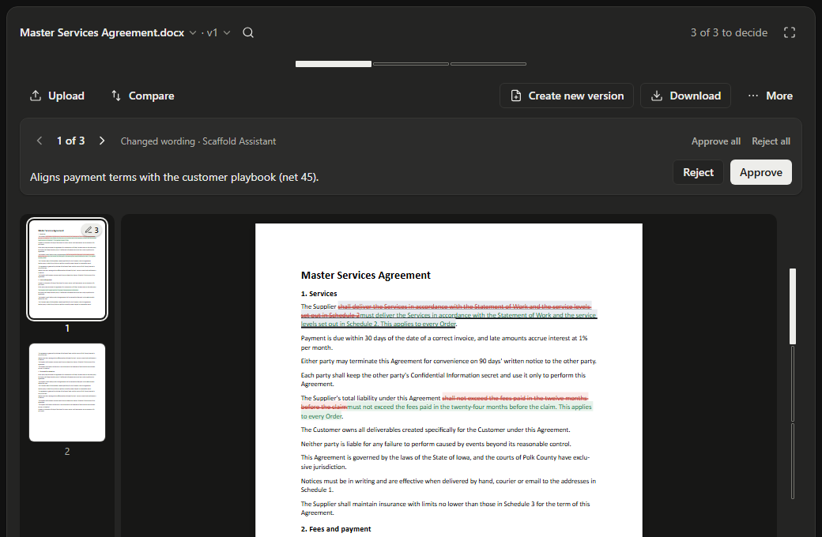The height and width of the screenshot is (537, 822).
Task: Click the '1 of 3' change counter
Action: point(71,141)
